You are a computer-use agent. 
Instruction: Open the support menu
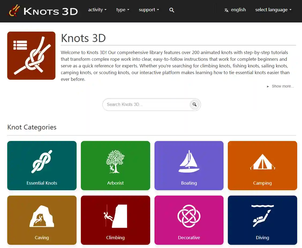(149, 10)
